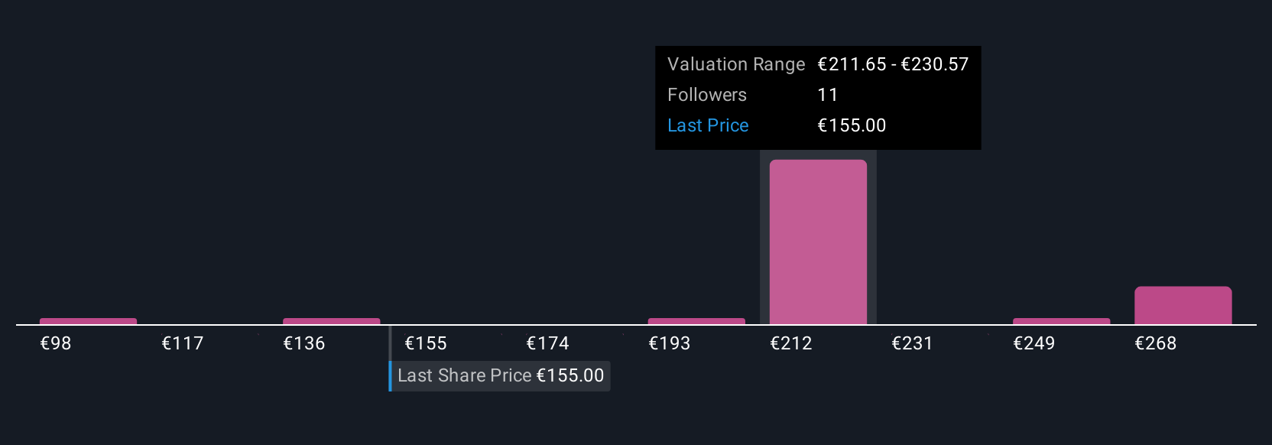Click the Followers count 11 in tooltip
The width and height of the screenshot is (1272, 445).
point(828,95)
